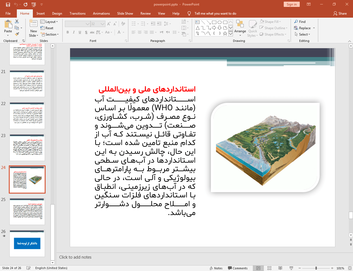
Task: Clear all formatting icon
Action: (123, 24)
